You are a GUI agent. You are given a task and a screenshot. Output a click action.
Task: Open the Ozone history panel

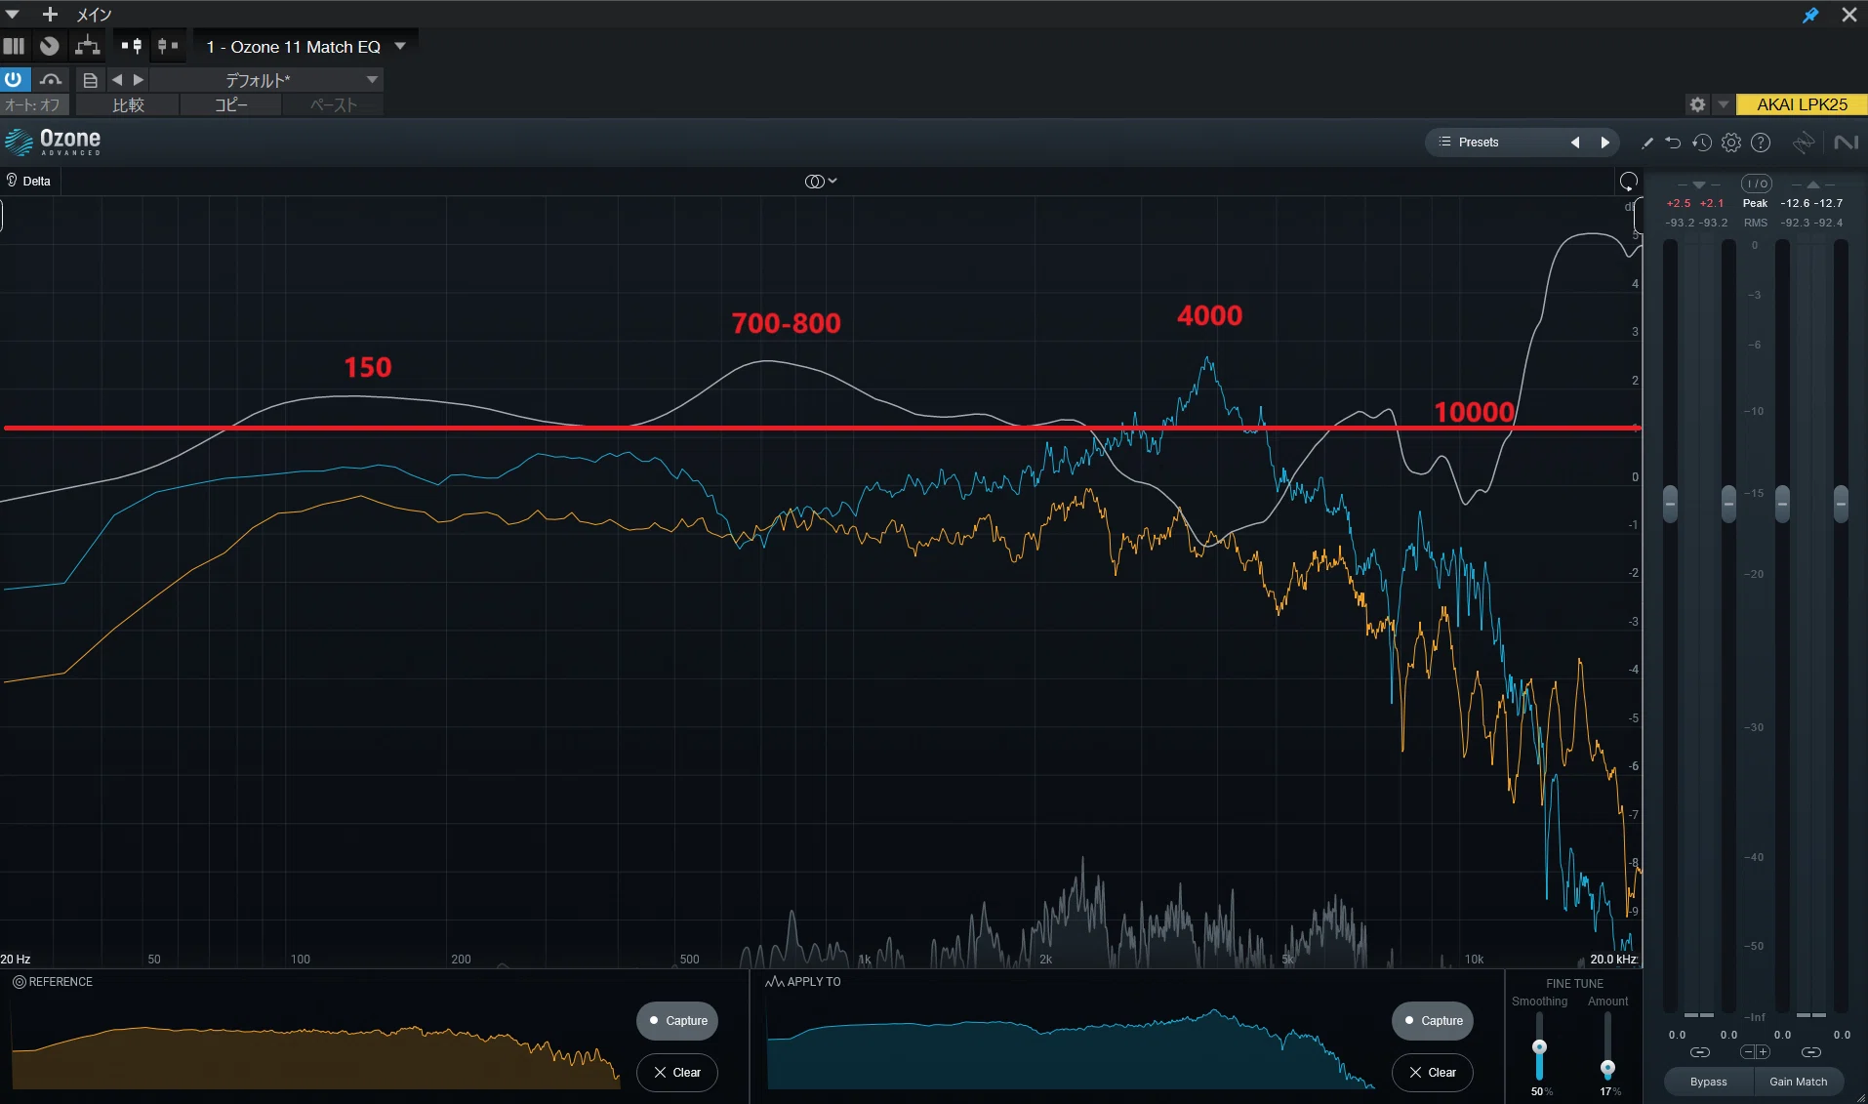[1702, 143]
